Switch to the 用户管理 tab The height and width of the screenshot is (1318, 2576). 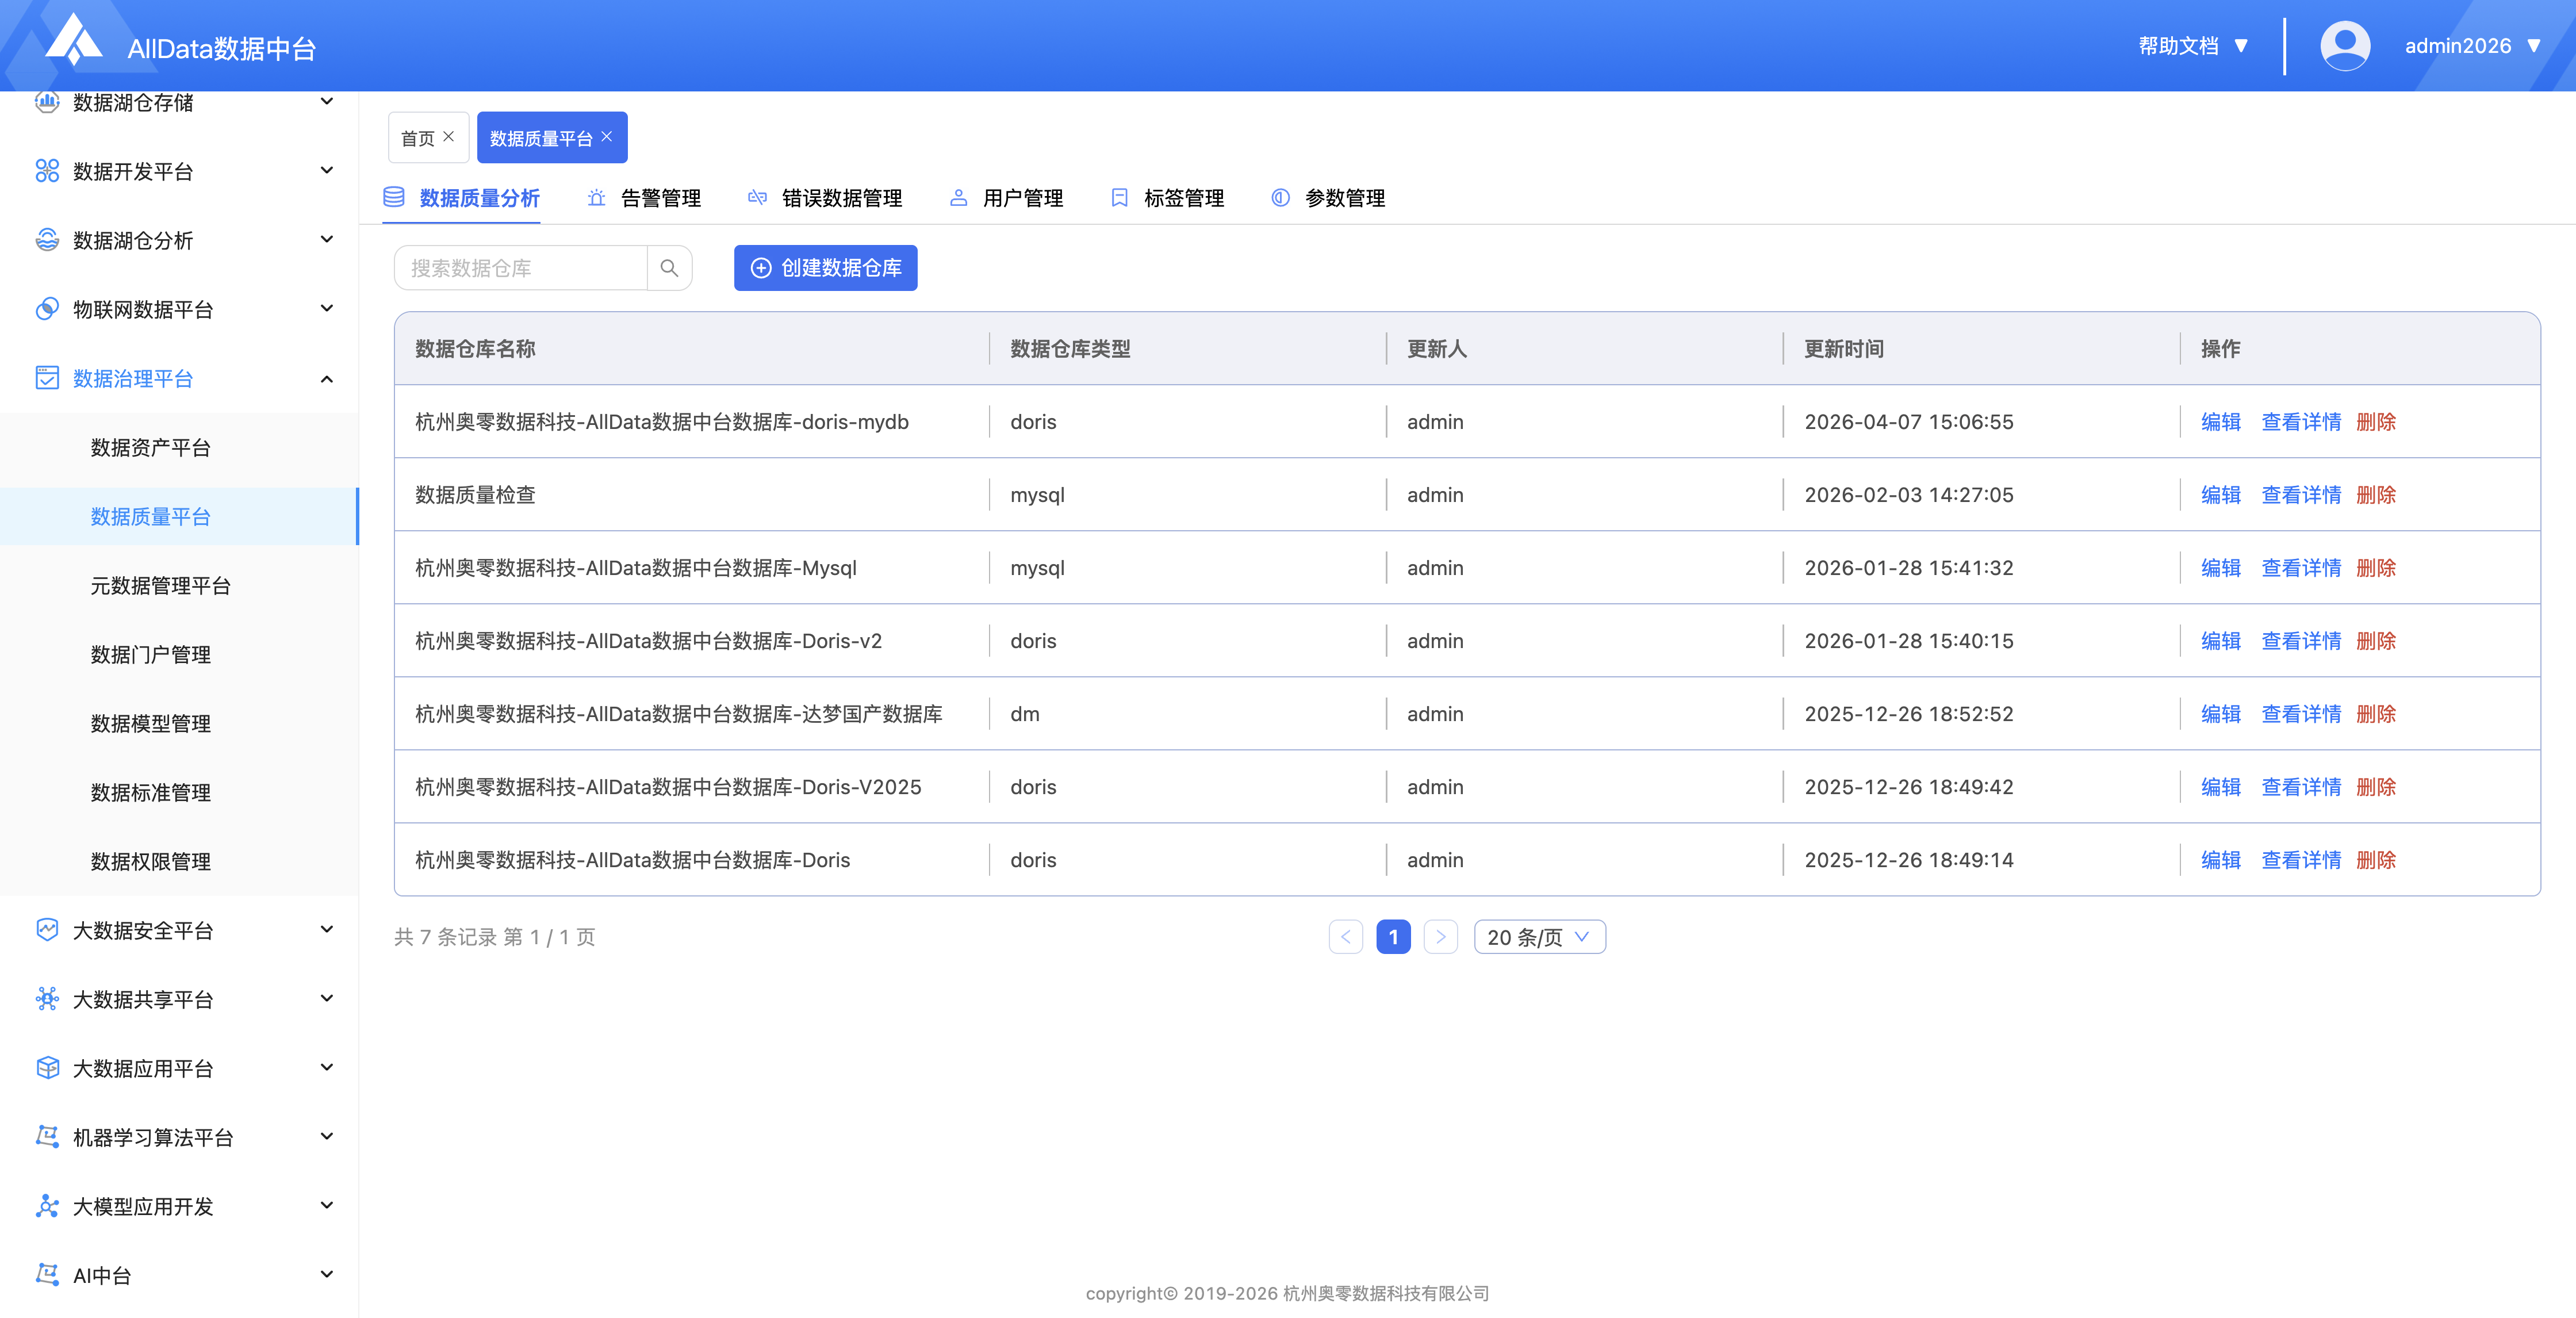(x=1006, y=198)
